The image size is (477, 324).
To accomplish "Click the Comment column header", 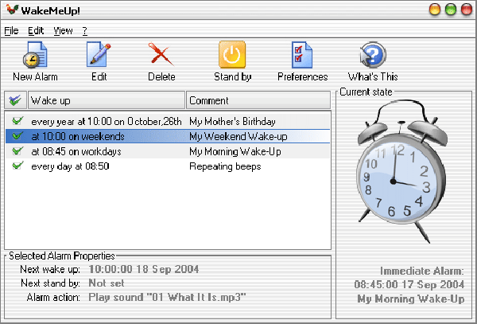I will pyautogui.click(x=258, y=101).
